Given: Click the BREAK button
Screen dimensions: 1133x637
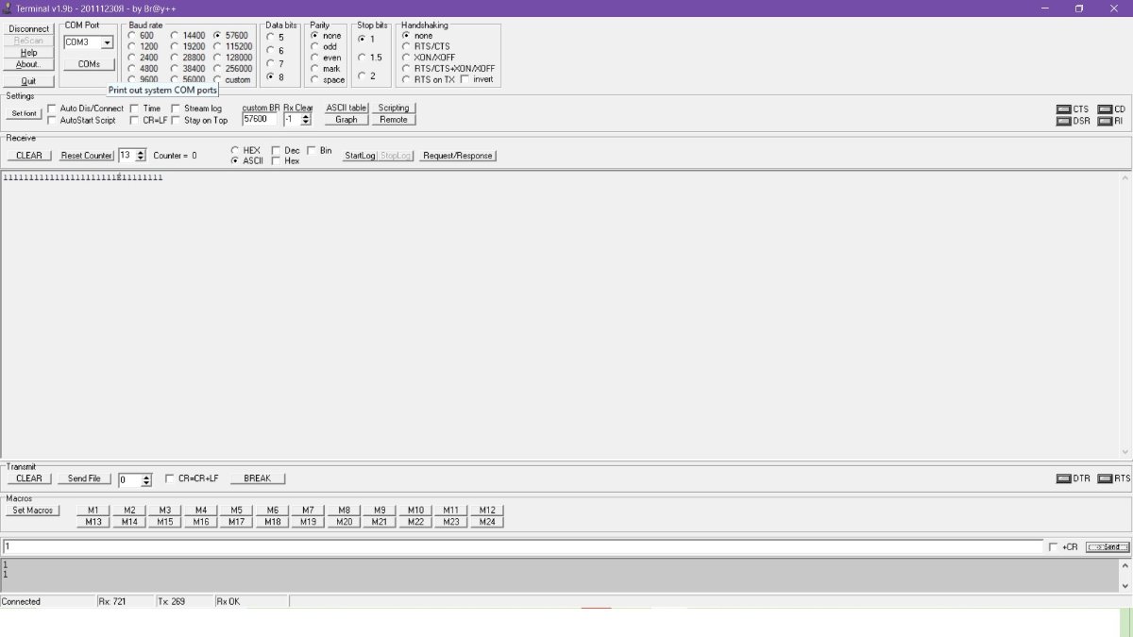Looking at the screenshot, I should (x=257, y=478).
